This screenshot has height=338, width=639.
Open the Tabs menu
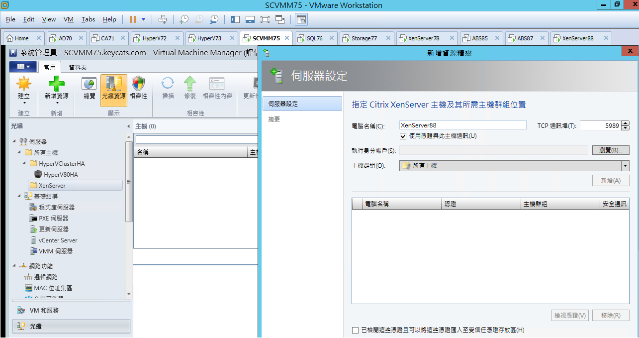coord(88,19)
